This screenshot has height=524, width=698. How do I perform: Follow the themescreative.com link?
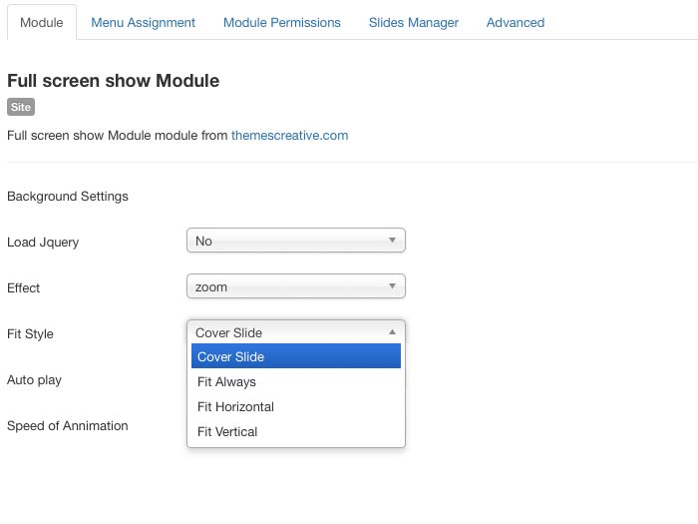click(x=289, y=135)
